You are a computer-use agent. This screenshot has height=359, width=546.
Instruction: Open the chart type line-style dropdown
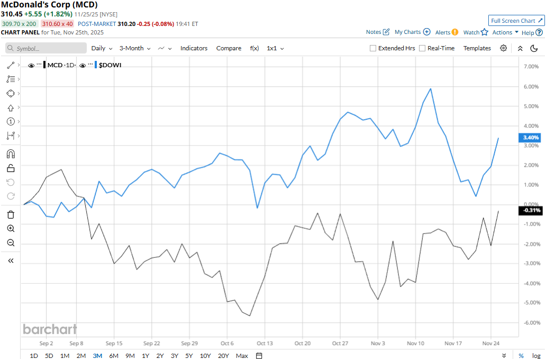tap(165, 48)
